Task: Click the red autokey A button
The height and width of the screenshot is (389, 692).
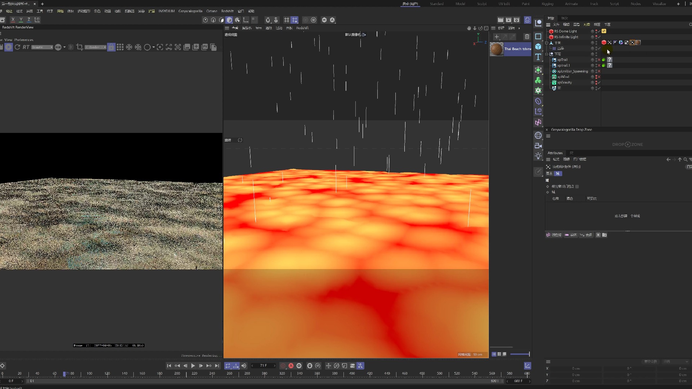Action: pos(291,366)
